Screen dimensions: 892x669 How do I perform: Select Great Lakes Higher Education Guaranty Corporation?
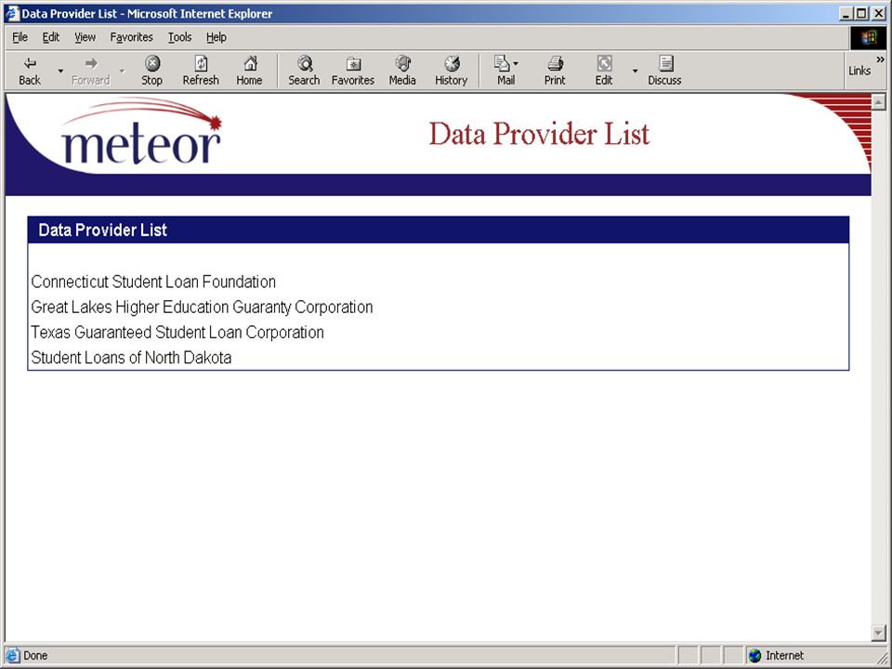[202, 308]
